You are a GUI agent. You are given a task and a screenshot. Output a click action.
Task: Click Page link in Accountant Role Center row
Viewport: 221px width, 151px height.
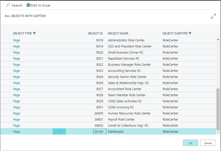click(x=17, y=89)
